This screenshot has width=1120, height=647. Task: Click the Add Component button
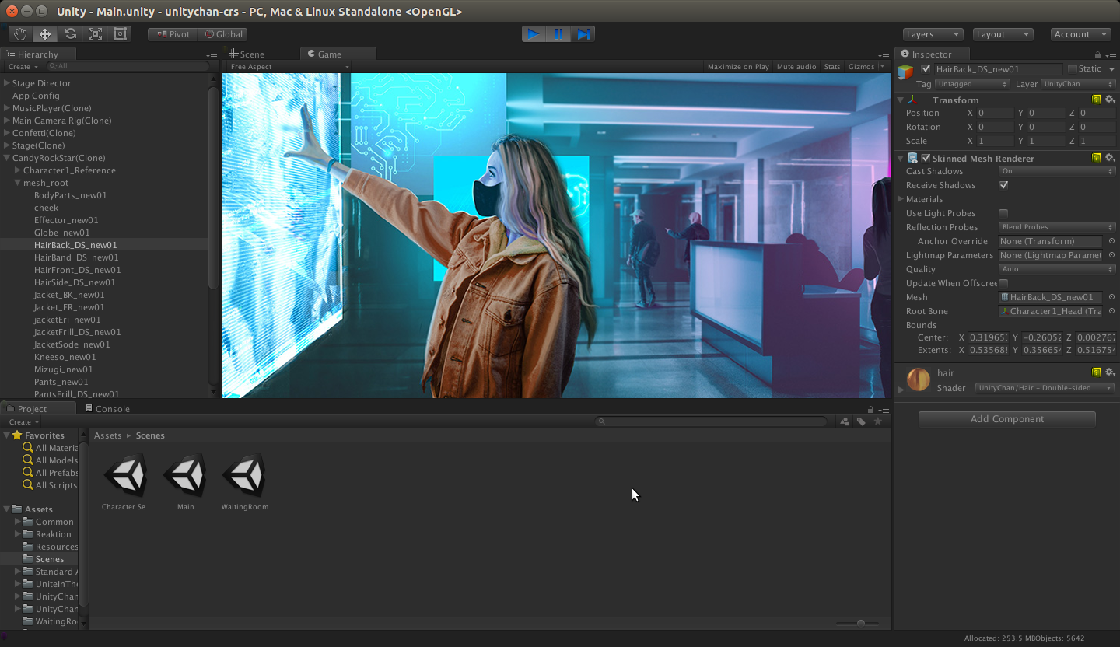1006,418
